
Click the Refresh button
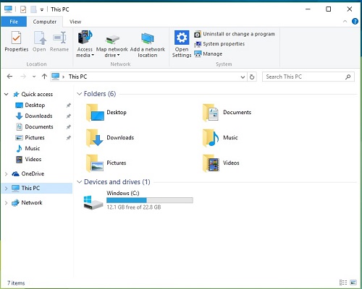252,77
